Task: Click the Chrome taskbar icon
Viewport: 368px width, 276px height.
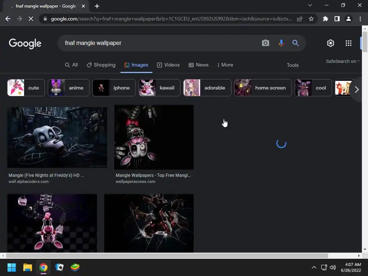Action: [43, 267]
